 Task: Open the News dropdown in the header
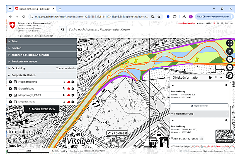201,23
